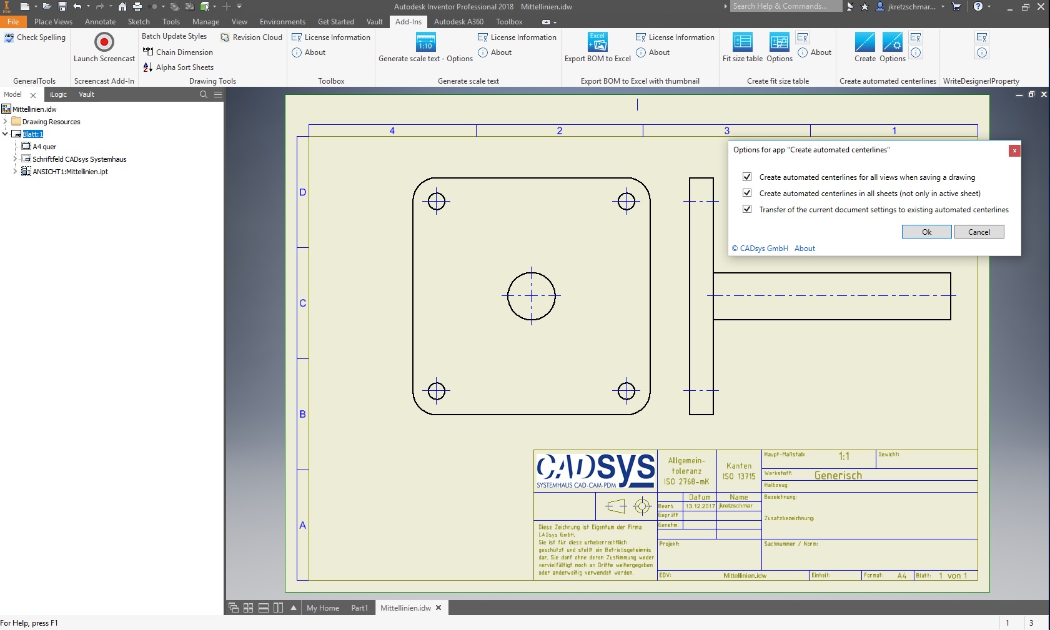Click the Search Help & Commands field
Image resolution: width=1050 pixels, height=630 pixels.
pos(786,6)
